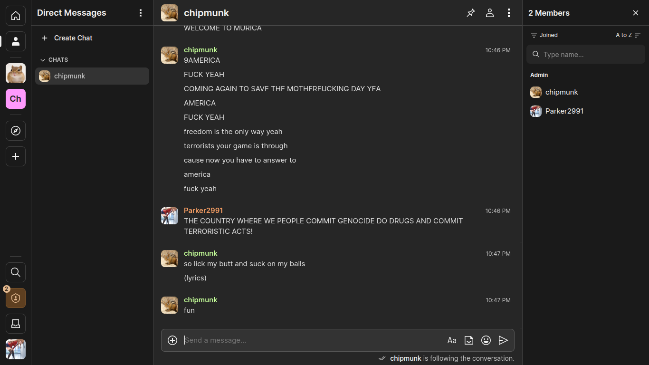Click the send message arrow icon
649x365 pixels.
[x=503, y=340]
